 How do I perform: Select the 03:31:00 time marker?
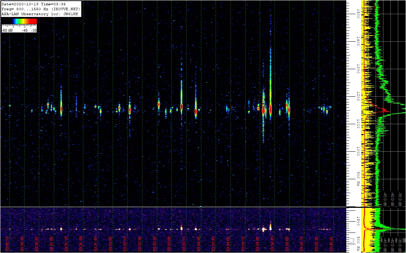point(52,244)
